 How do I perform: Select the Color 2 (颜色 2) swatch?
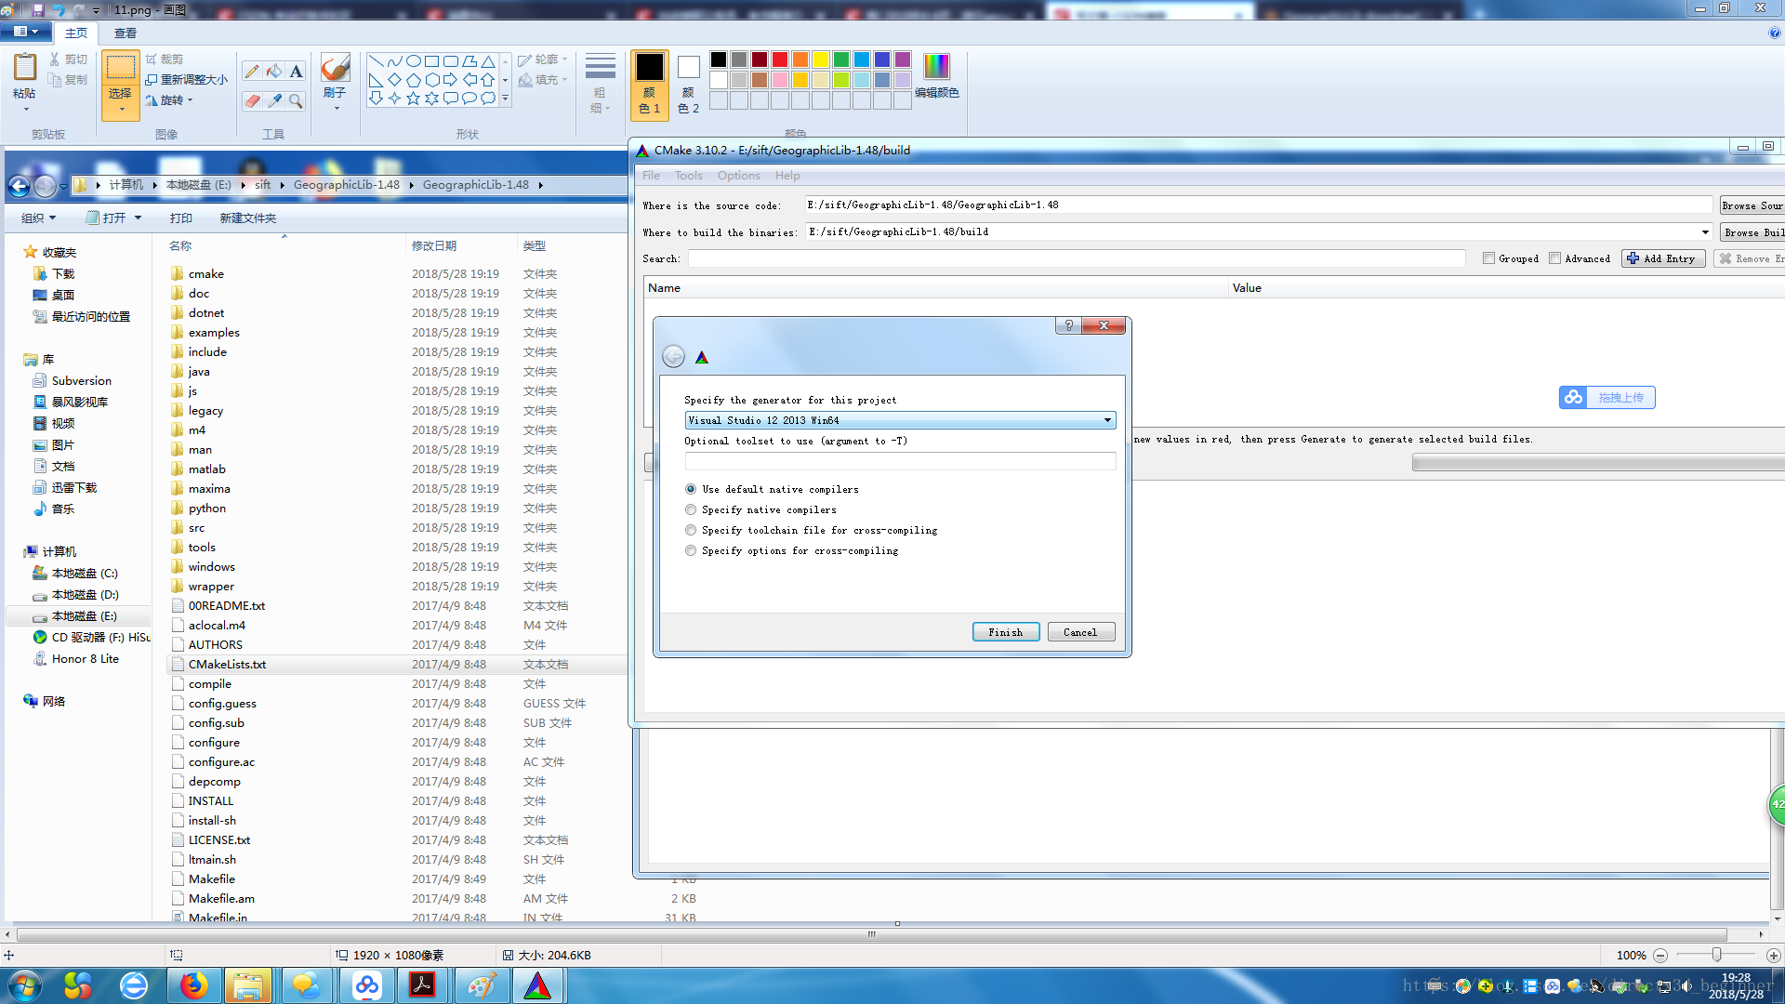688,84
